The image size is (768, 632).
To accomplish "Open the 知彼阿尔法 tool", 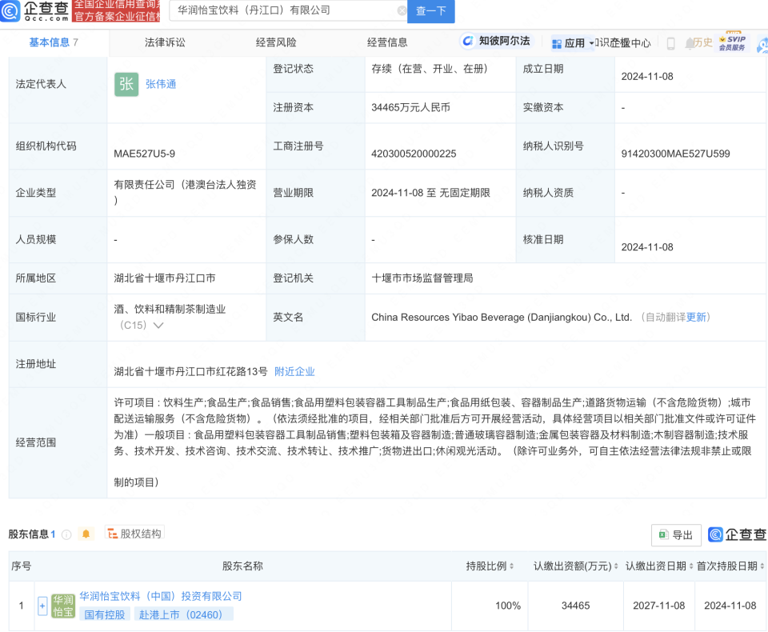I will coord(497,41).
